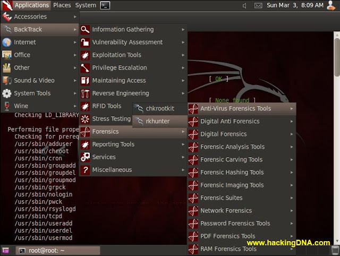This screenshot has height=256, width=340.
Task: Click the scrollbar down arrow in terminal
Action: tap(337, 241)
